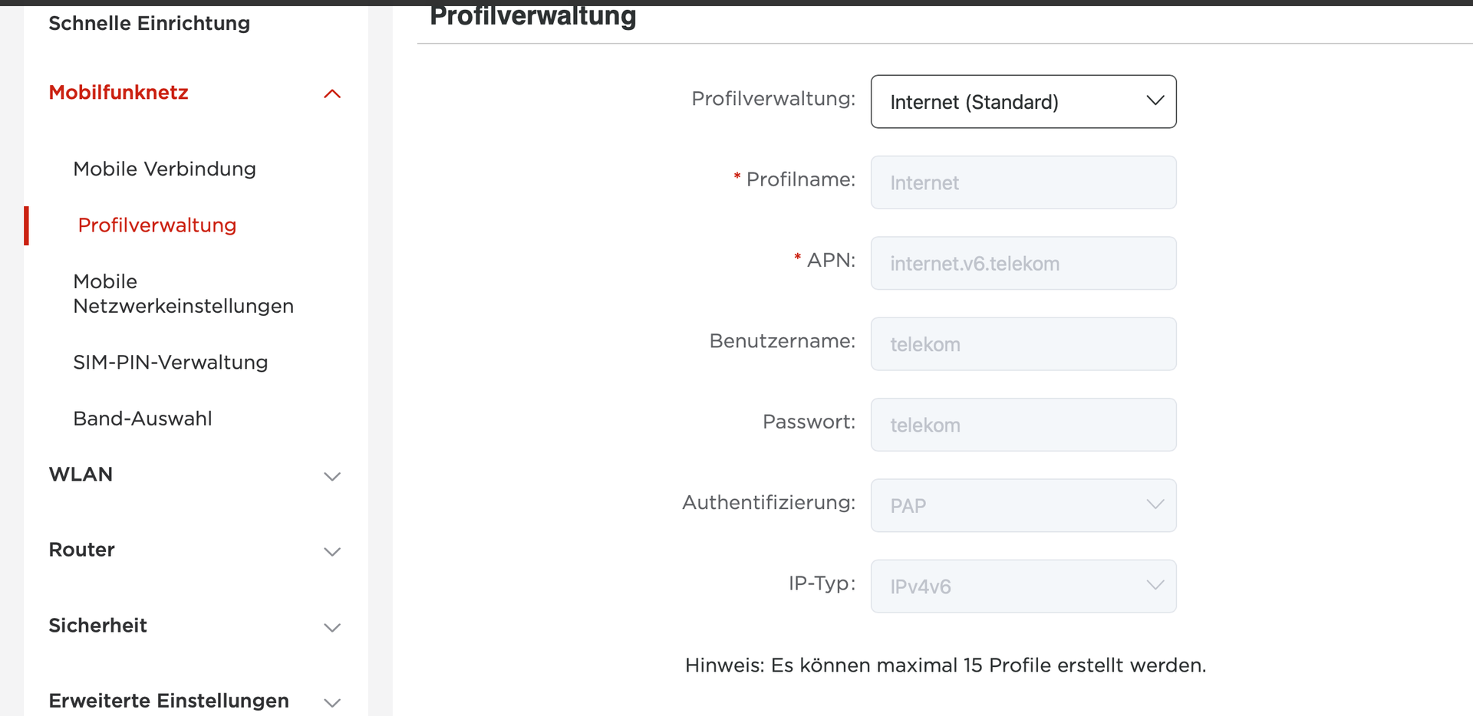1473x716 pixels.
Task: Open the Profilverwaltung dropdown Internet (Standard)
Action: tap(1023, 101)
